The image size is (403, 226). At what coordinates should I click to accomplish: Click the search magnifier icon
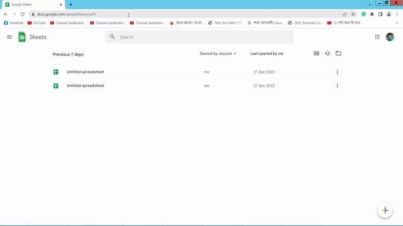coord(112,37)
